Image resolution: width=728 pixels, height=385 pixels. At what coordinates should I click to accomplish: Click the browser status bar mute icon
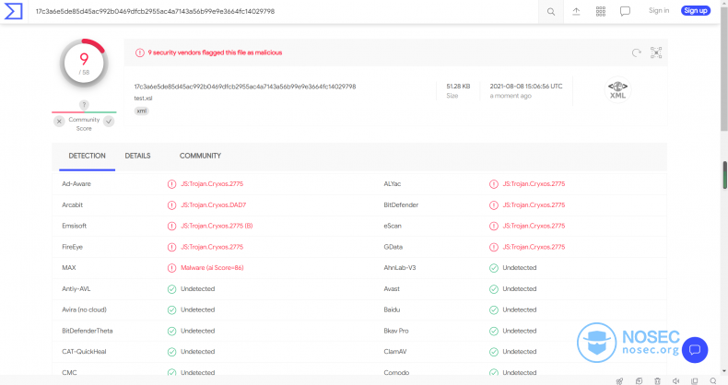pyautogui.click(x=676, y=380)
